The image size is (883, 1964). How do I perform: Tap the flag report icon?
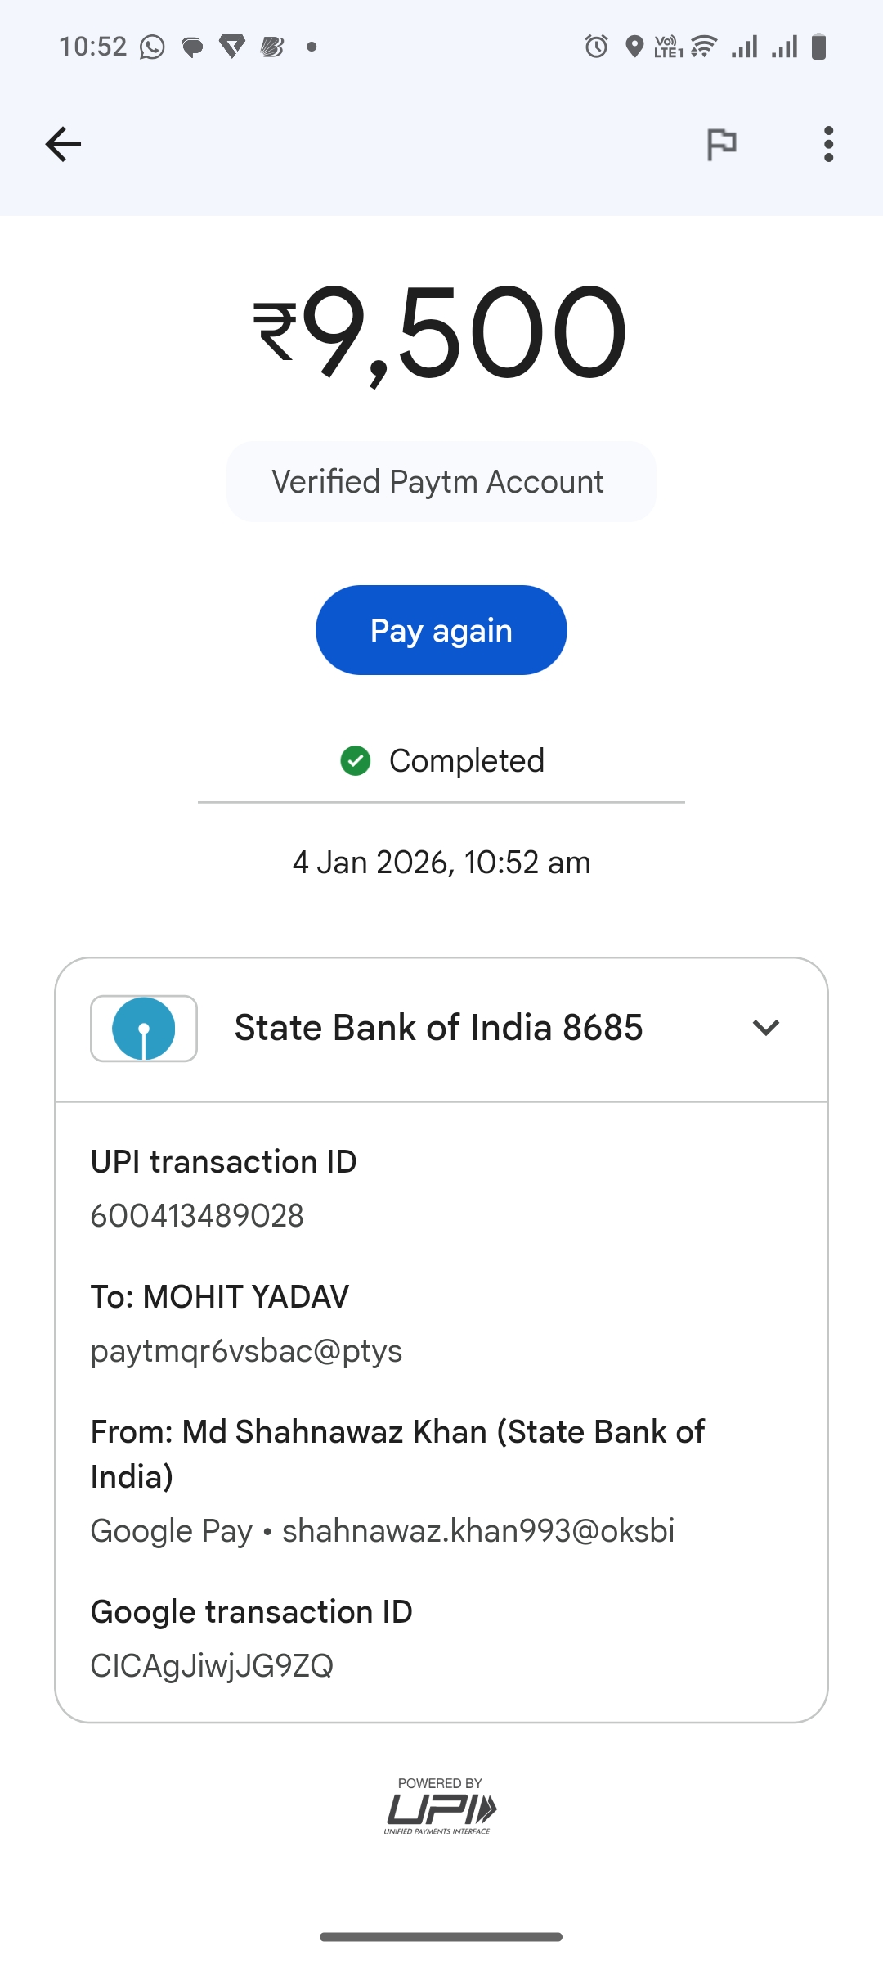tap(721, 145)
